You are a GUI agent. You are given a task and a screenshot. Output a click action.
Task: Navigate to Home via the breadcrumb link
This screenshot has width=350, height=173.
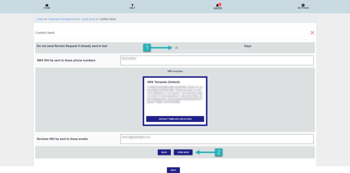tap(40, 20)
